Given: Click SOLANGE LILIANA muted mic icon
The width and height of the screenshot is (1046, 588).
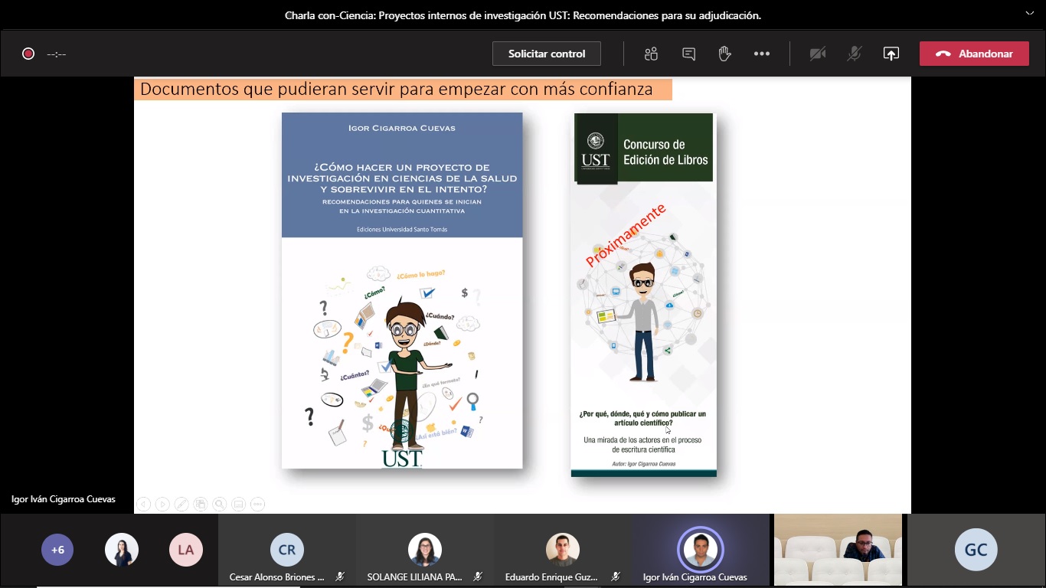Looking at the screenshot, I should pyautogui.click(x=477, y=577).
